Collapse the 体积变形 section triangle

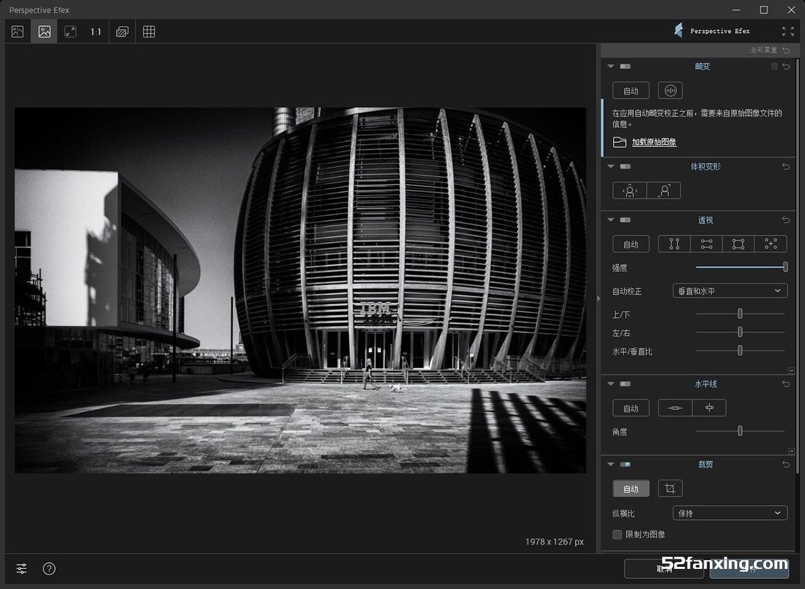[610, 166]
